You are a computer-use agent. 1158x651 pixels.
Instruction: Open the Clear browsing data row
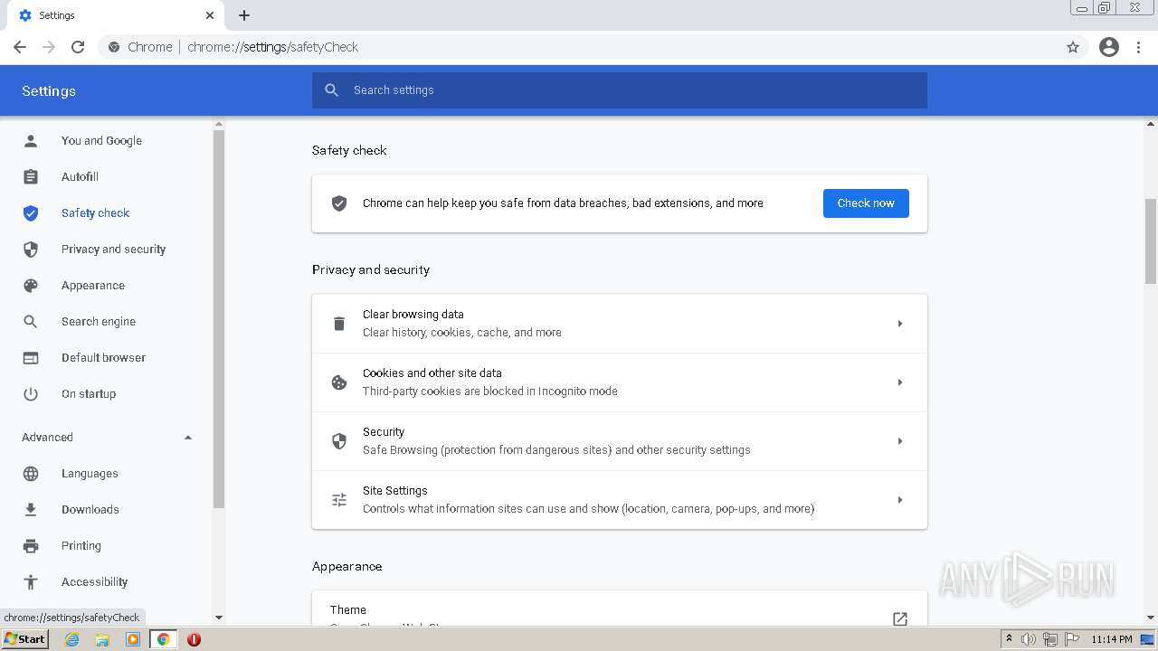(620, 323)
